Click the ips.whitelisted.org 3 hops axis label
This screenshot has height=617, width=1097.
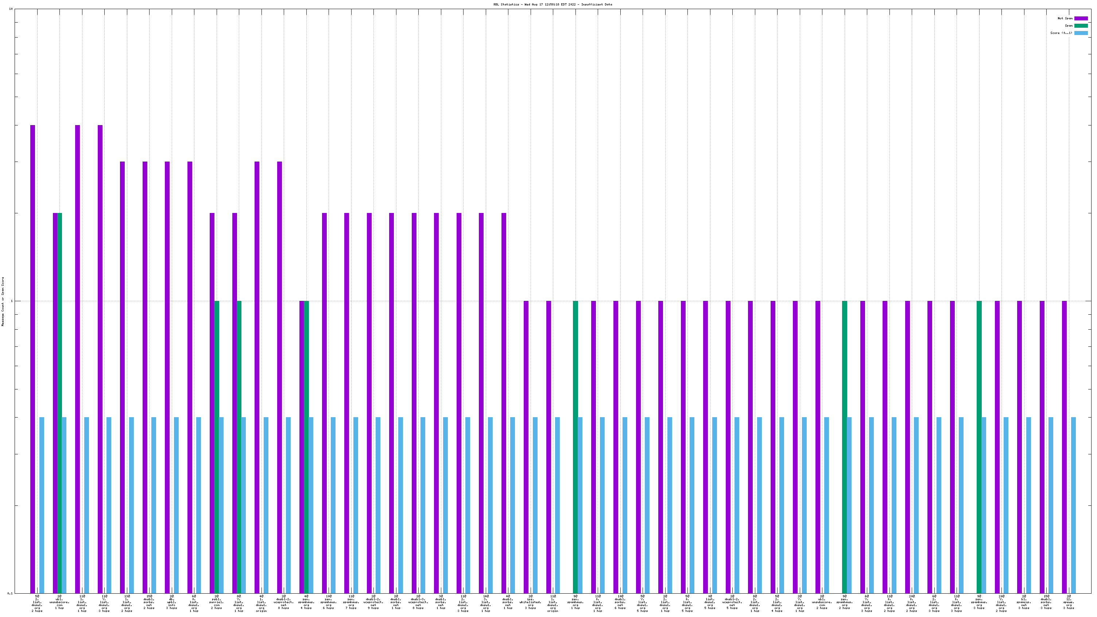[530, 602]
